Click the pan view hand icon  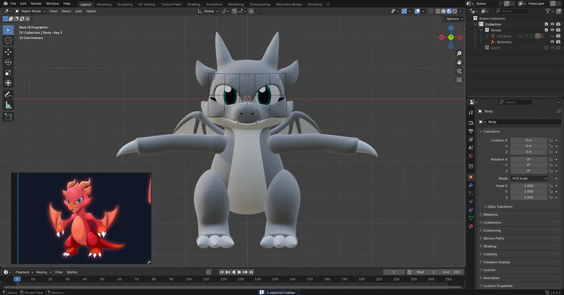[x=459, y=62]
